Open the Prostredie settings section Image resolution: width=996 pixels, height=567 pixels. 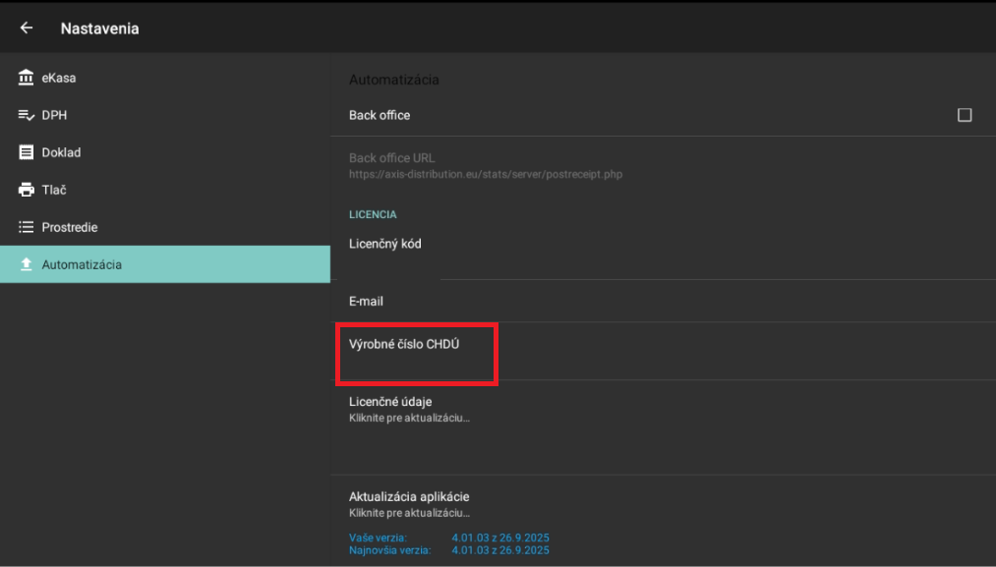(x=69, y=227)
